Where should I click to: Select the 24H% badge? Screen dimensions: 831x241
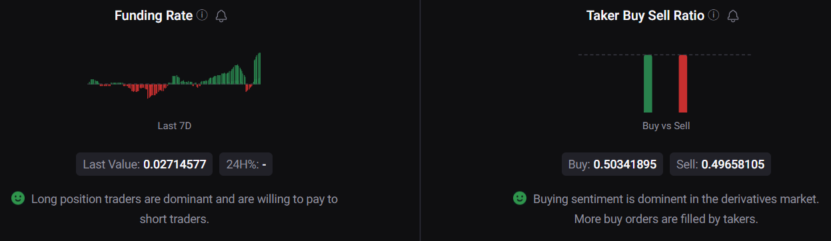(246, 164)
